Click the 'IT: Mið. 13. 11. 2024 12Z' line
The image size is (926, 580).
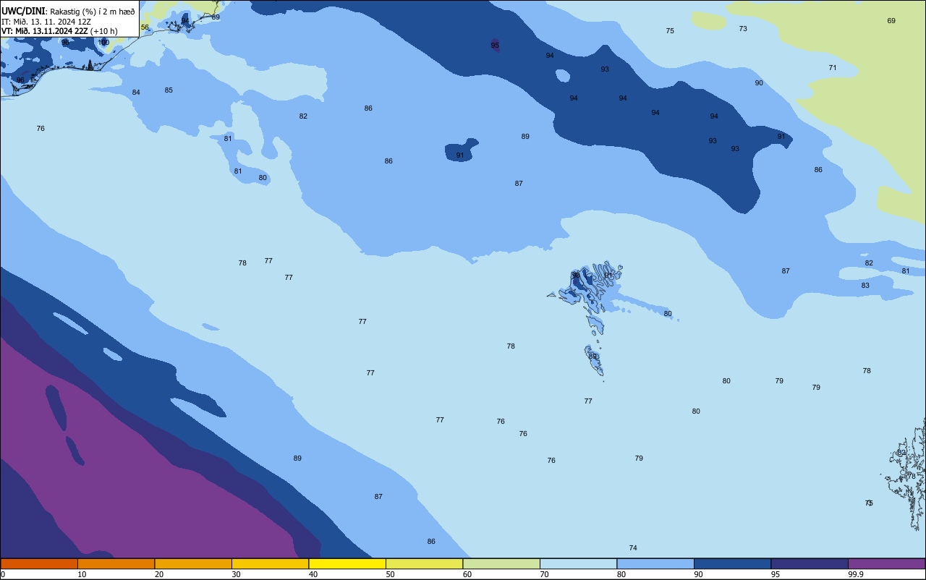tap(46, 22)
